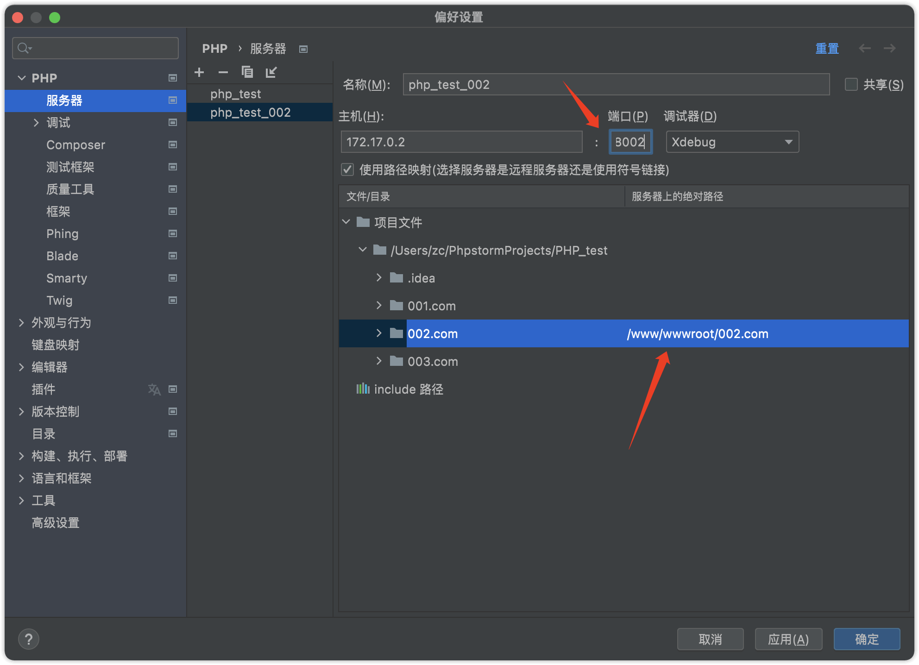Click the 重置 reset link
The height and width of the screenshot is (665, 919).
click(827, 48)
